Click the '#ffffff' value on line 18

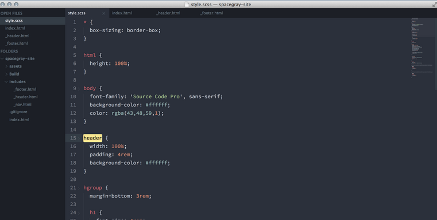click(x=156, y=163)
